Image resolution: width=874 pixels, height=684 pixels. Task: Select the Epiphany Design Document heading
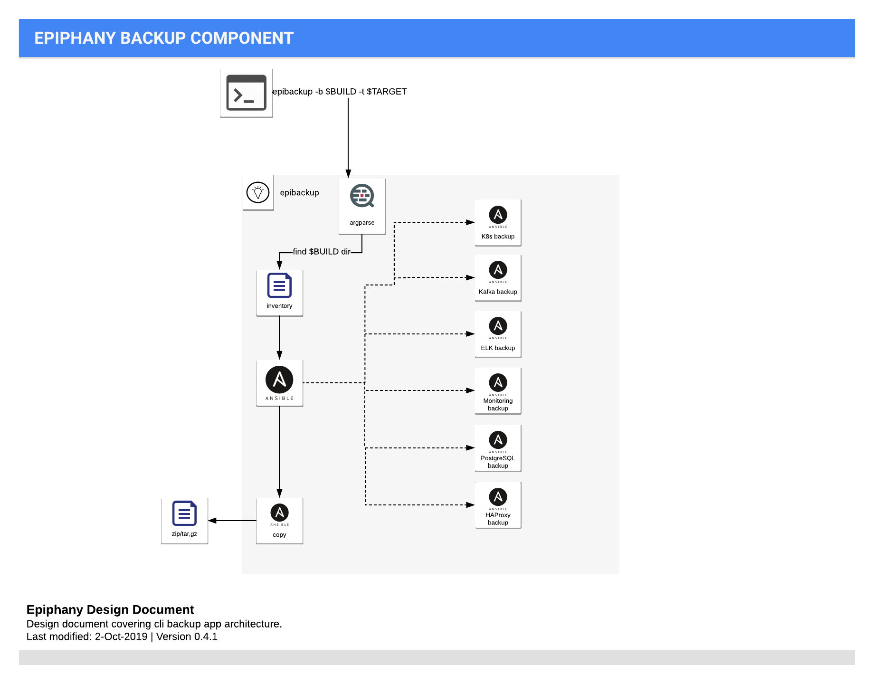[110, 610]
